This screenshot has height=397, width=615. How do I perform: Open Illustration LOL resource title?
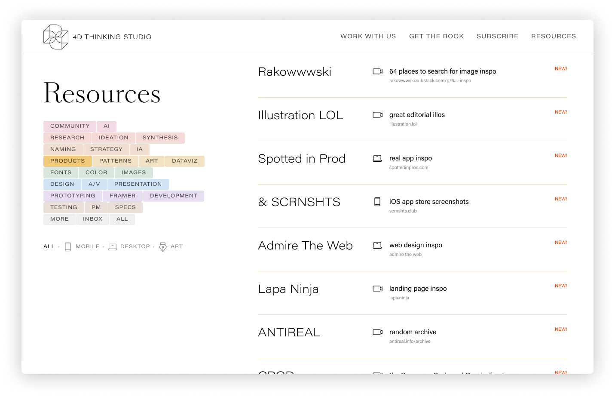click(x=300, y=115)
